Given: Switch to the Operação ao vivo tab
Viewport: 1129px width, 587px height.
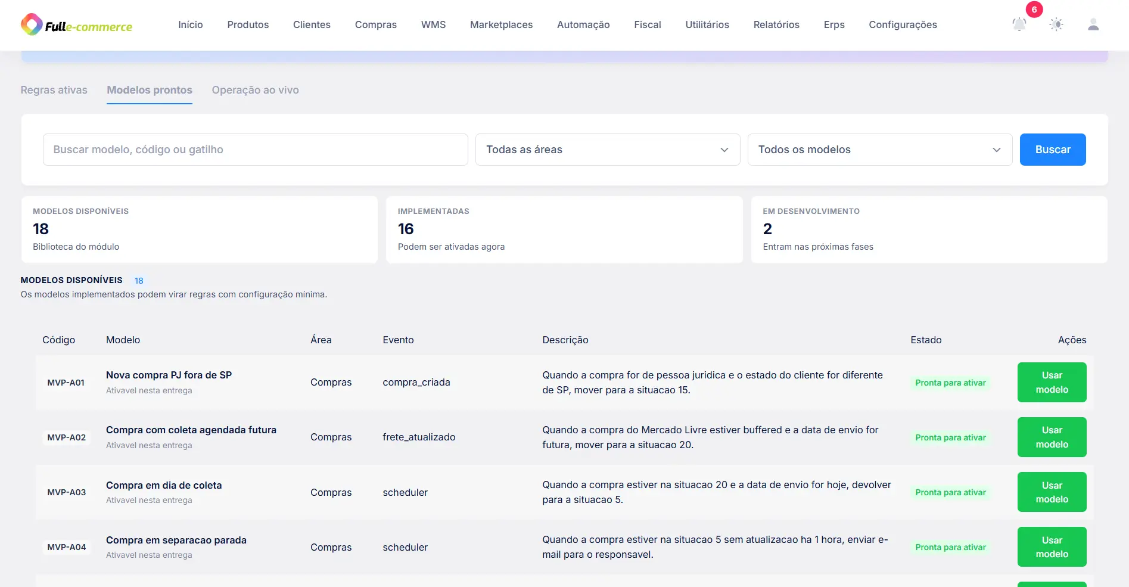Looking at the screenshot, I should (255, 90).
